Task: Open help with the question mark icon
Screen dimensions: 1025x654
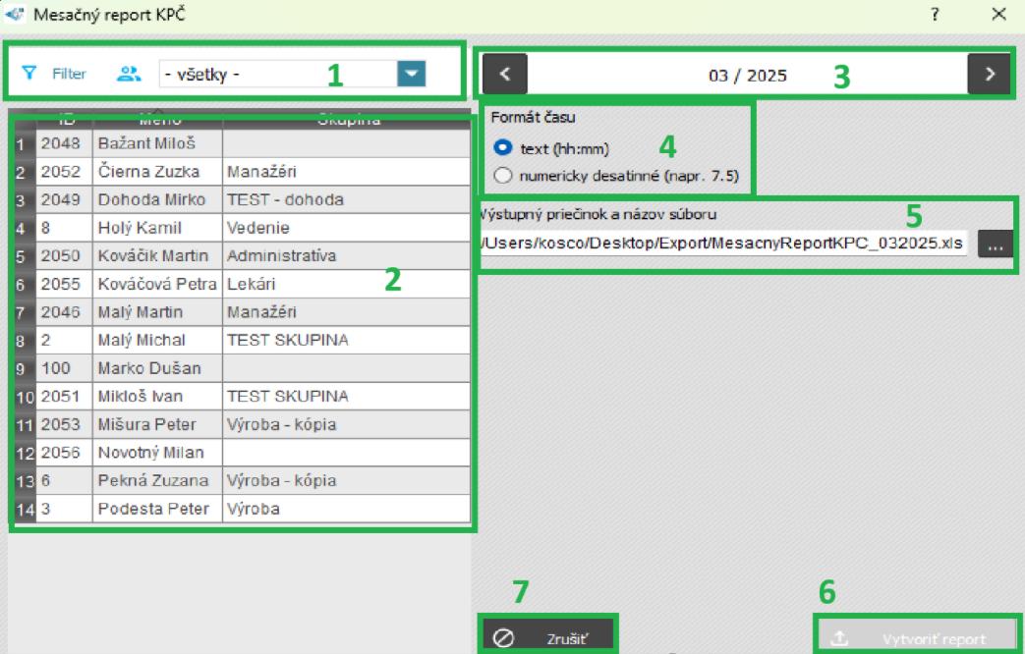Action: pyautogui.click(x=935, y=15)
